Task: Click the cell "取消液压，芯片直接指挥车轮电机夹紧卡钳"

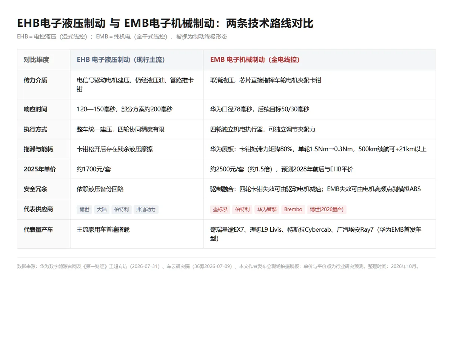Action: tap(320, 85)
